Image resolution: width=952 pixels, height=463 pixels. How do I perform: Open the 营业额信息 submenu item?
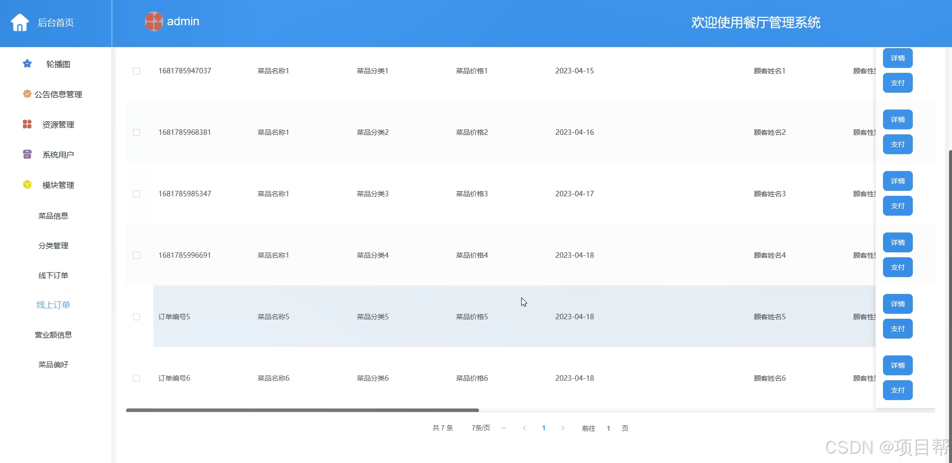[x=53, y=335]
